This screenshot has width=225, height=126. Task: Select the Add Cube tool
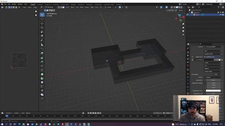pos(42,49)
